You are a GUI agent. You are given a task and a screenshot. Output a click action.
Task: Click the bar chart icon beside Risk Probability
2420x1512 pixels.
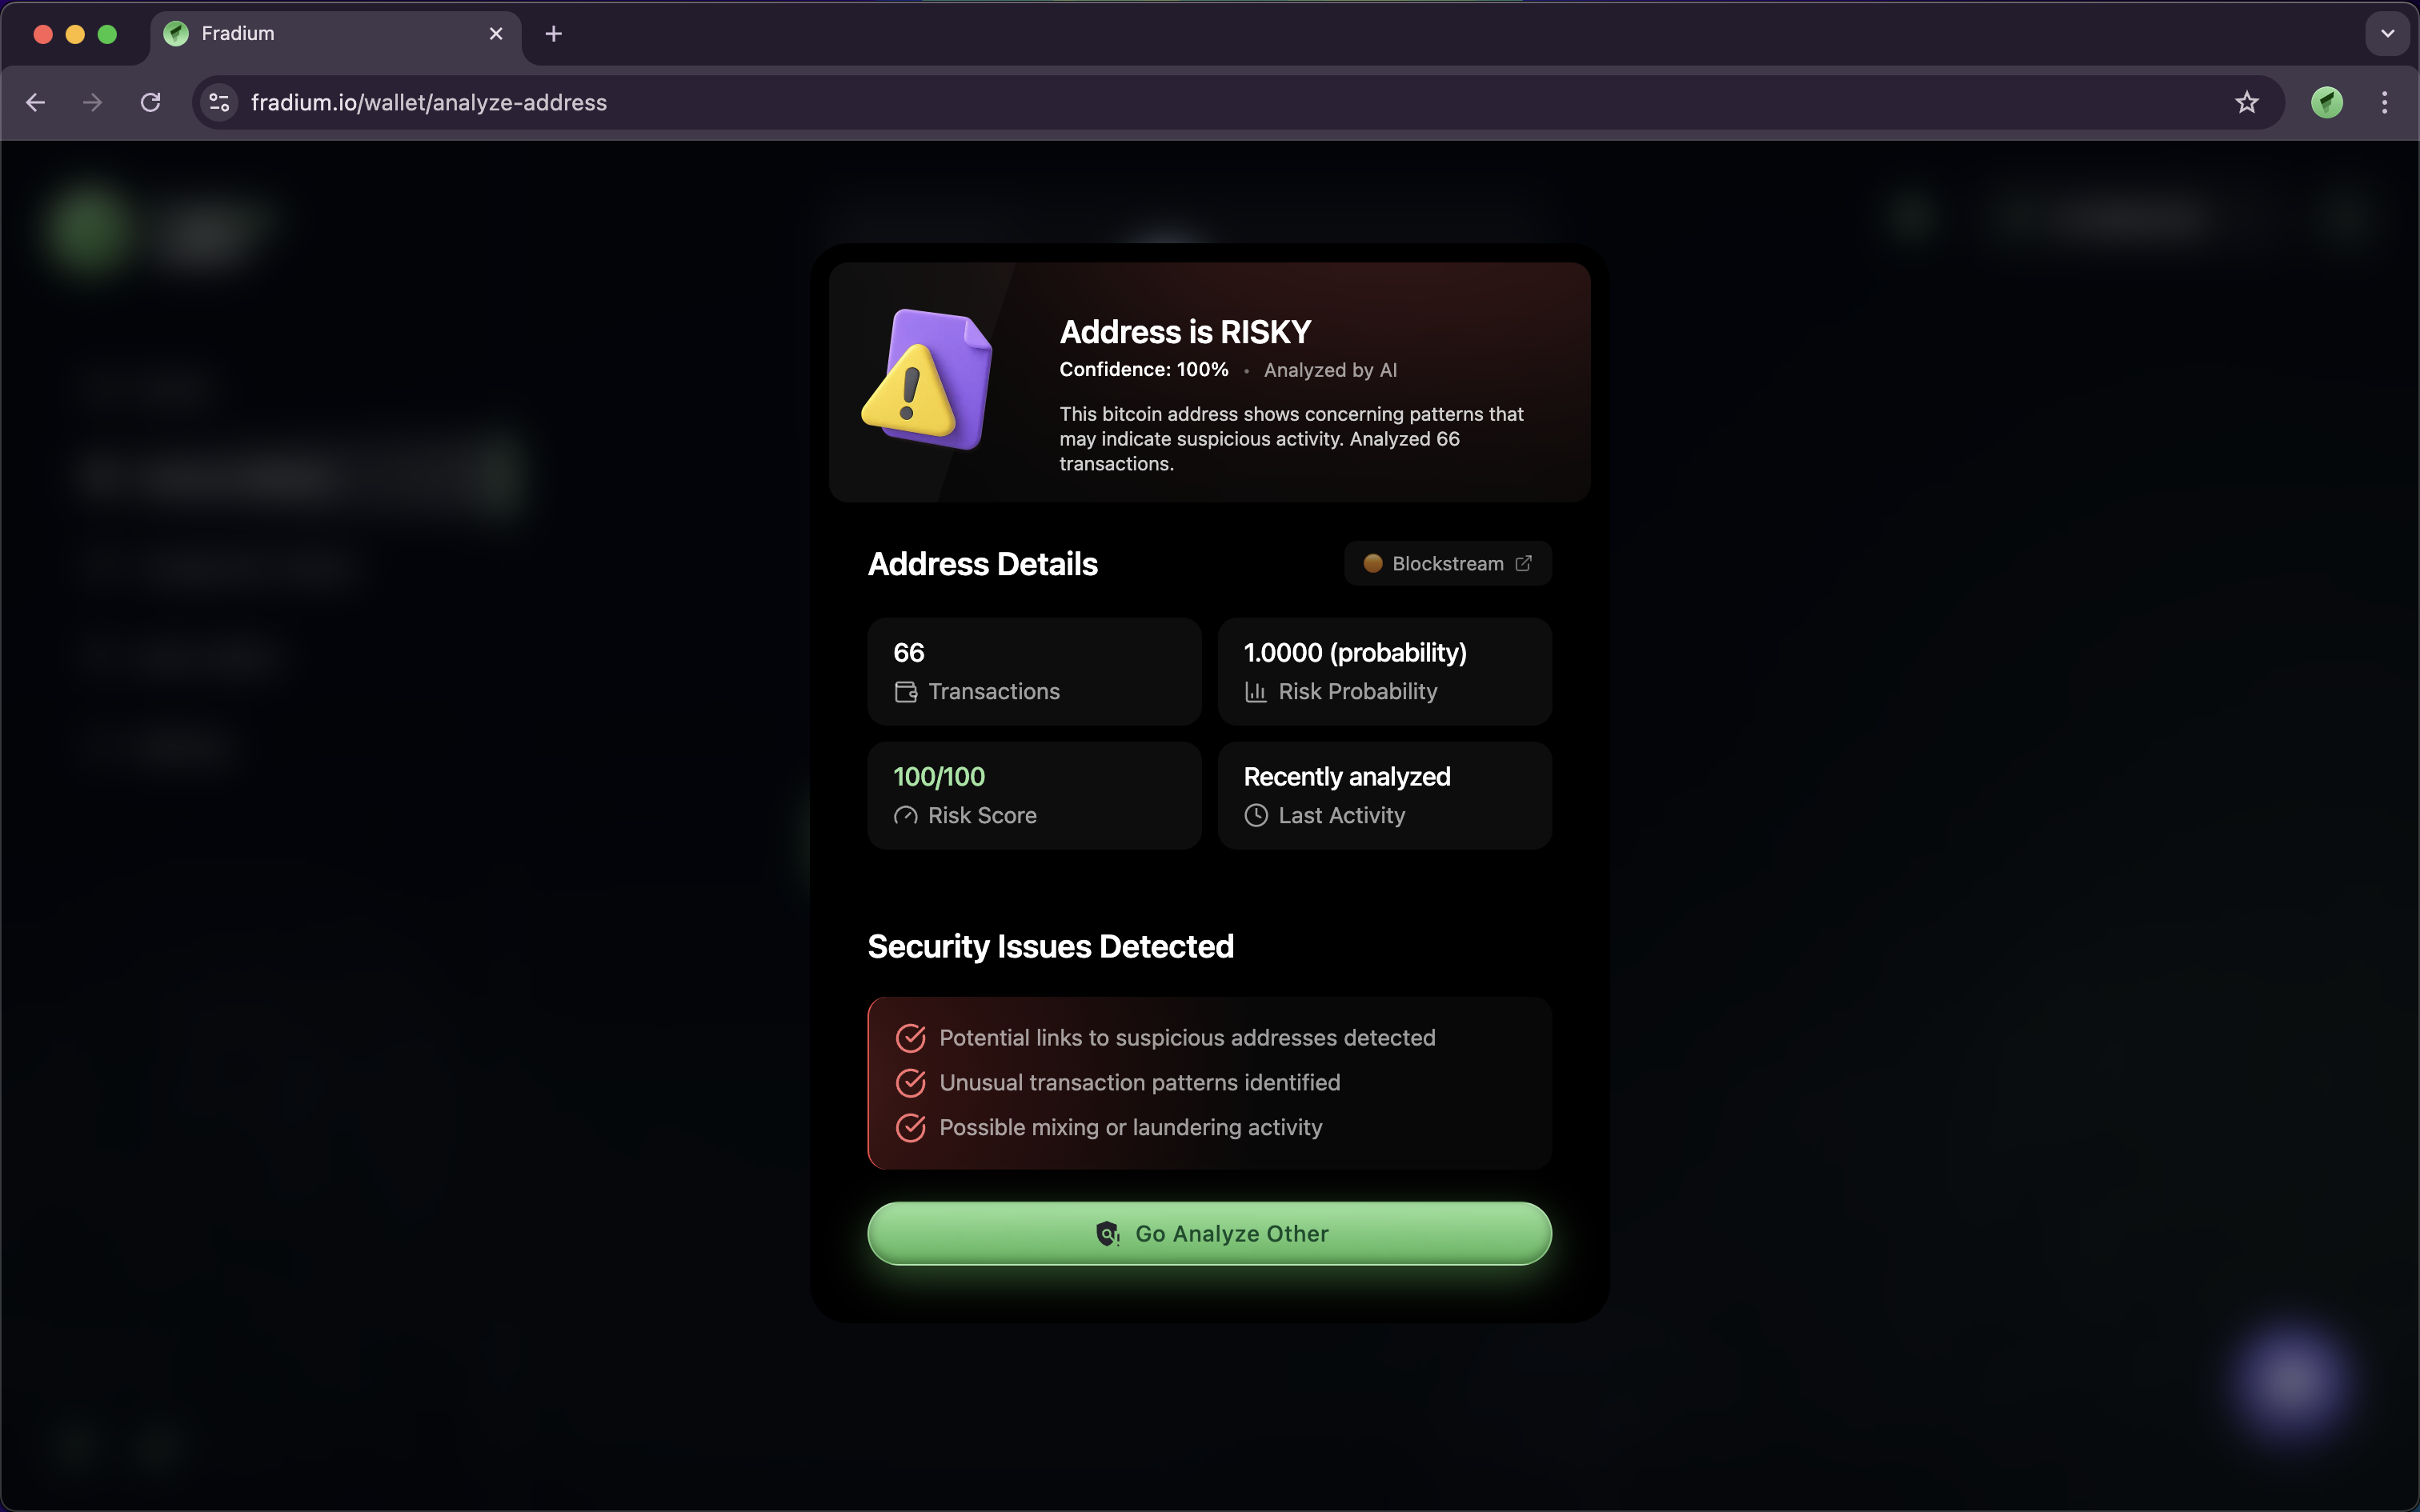1256,692
